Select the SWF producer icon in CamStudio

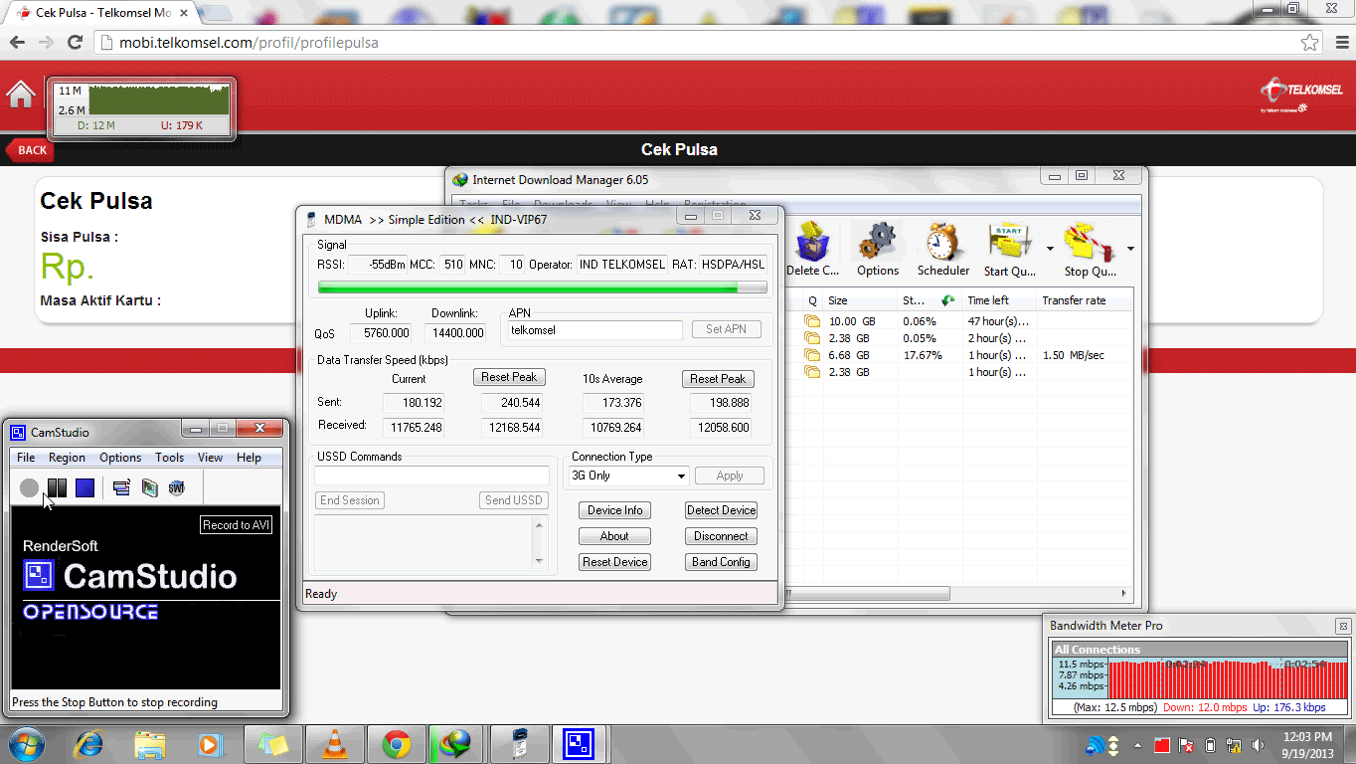click(x=176, y=488)
